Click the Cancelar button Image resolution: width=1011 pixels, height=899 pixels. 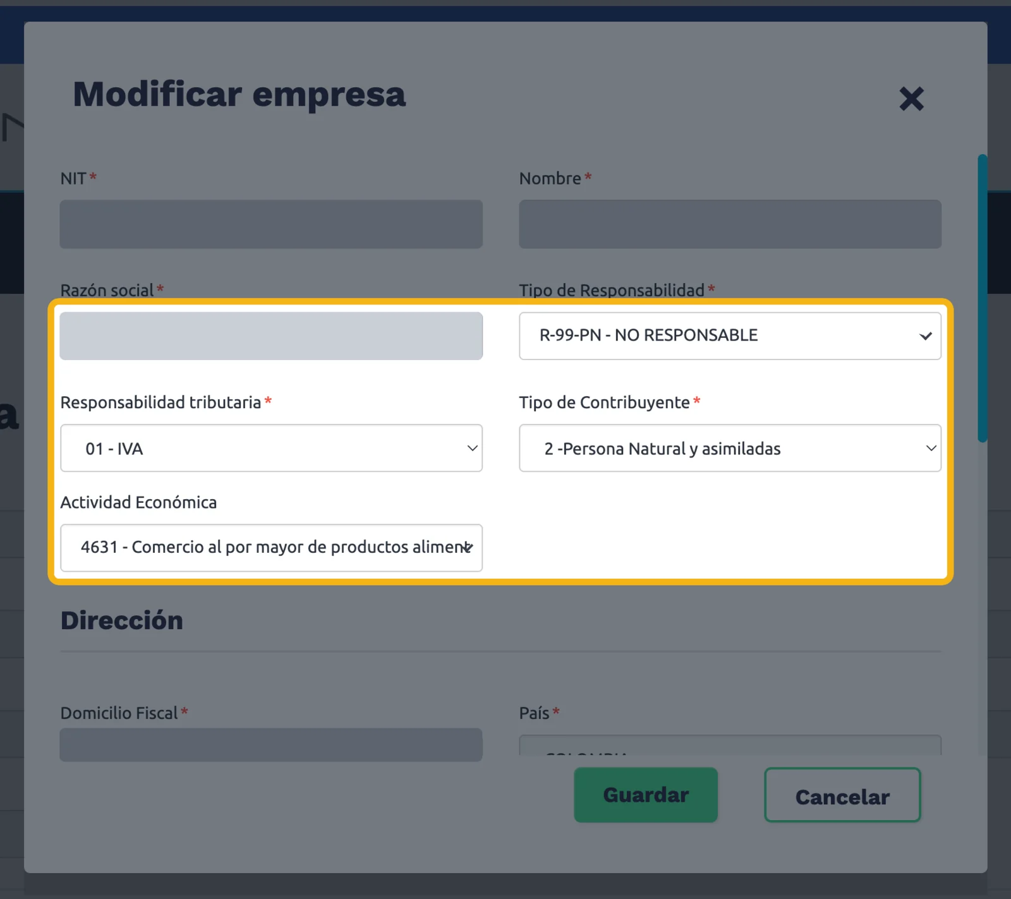click(x=842, y=795)
